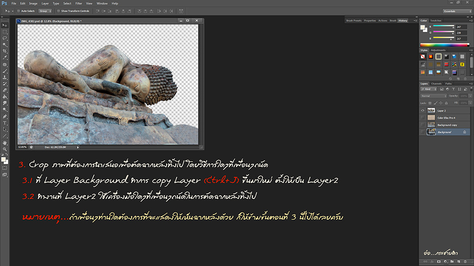Open the Normal blend mode dropdown
474x266 pixels.
(433, 96)
